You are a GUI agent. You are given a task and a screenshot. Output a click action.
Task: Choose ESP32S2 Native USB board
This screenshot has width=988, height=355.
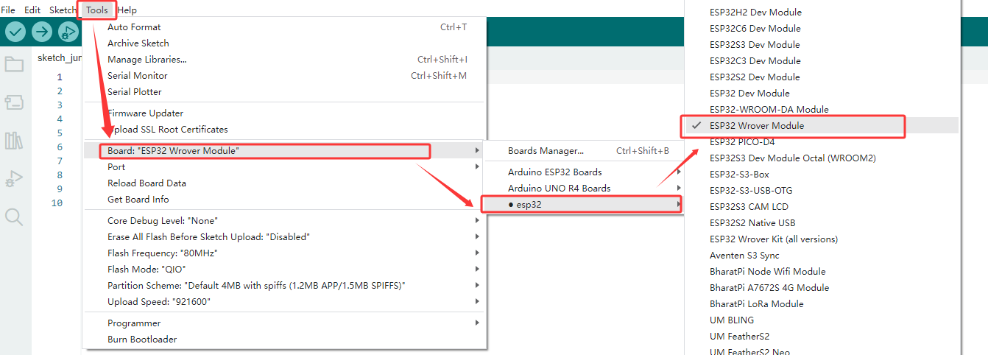[822, 223]
